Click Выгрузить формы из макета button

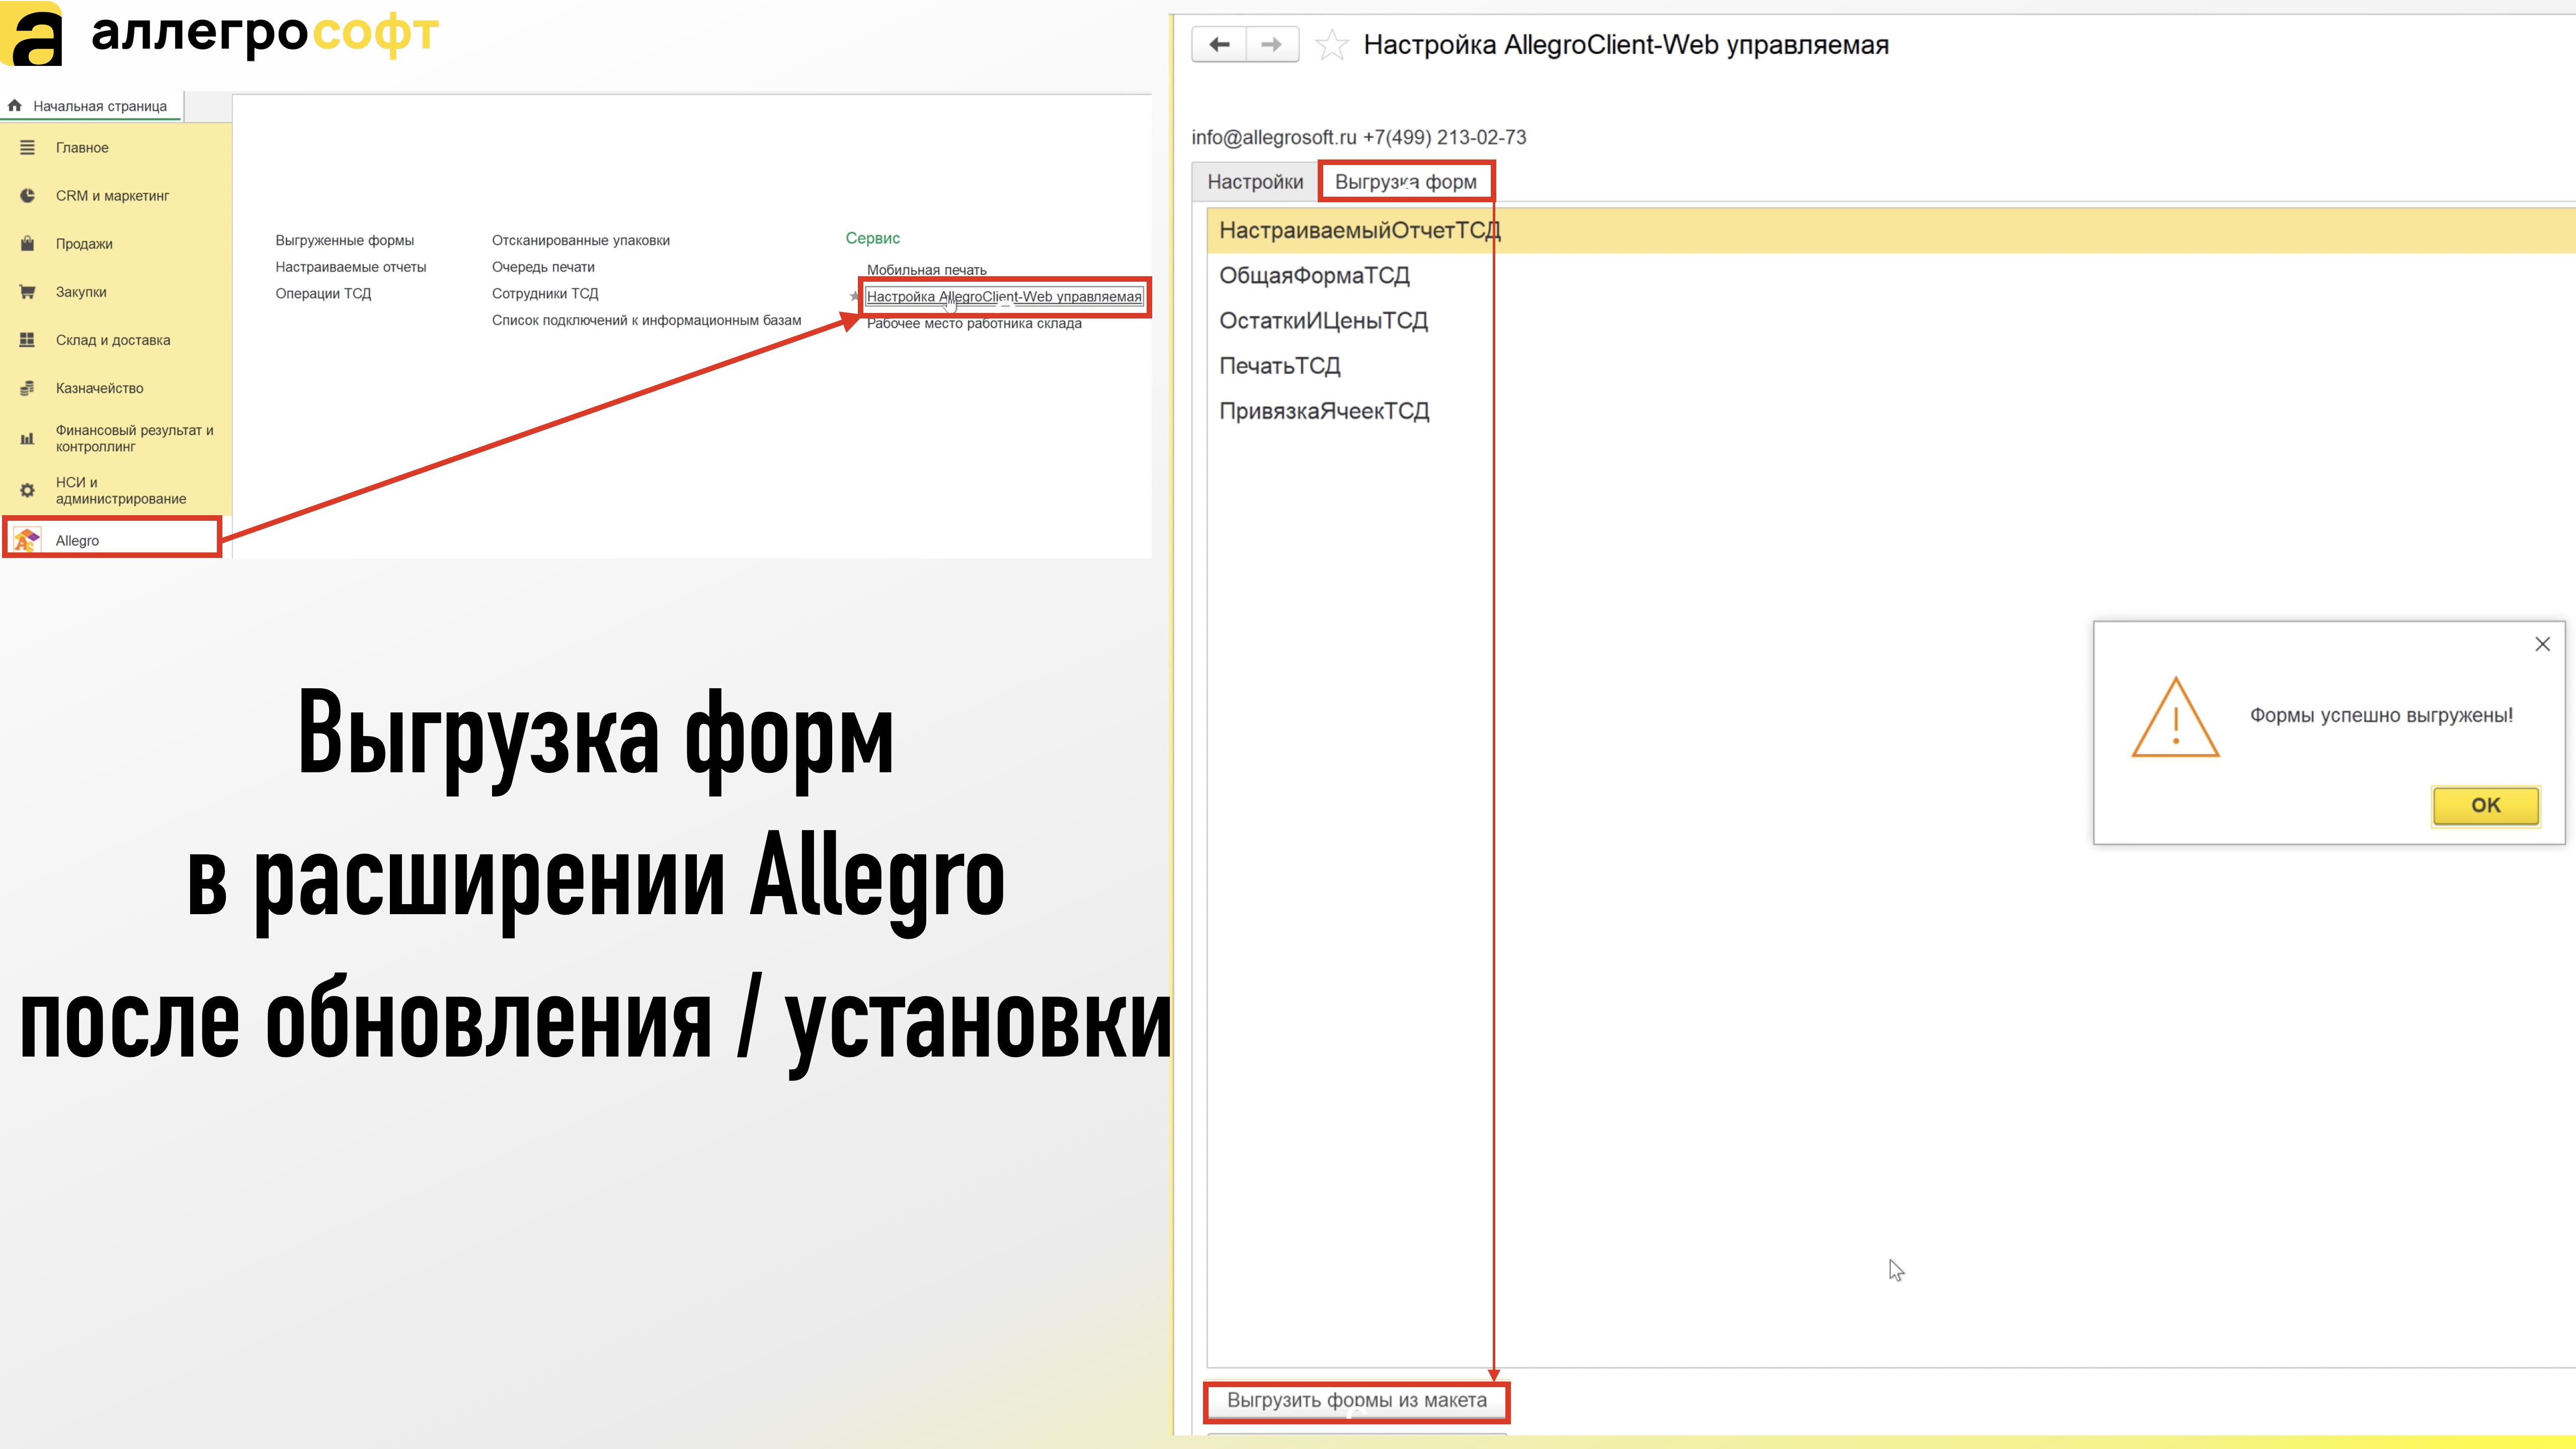(1357, 1401)
